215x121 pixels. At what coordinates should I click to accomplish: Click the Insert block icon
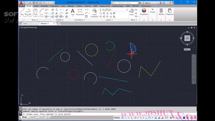(x=131, y=12)
